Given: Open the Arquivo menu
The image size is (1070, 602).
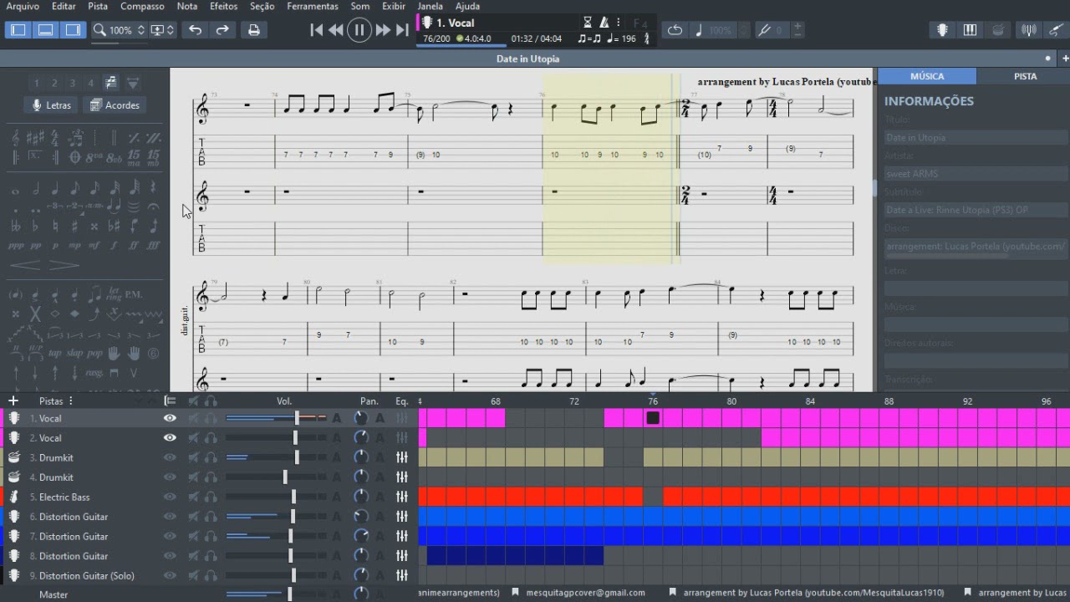Looking at the screenshot, I should [23, 6].
